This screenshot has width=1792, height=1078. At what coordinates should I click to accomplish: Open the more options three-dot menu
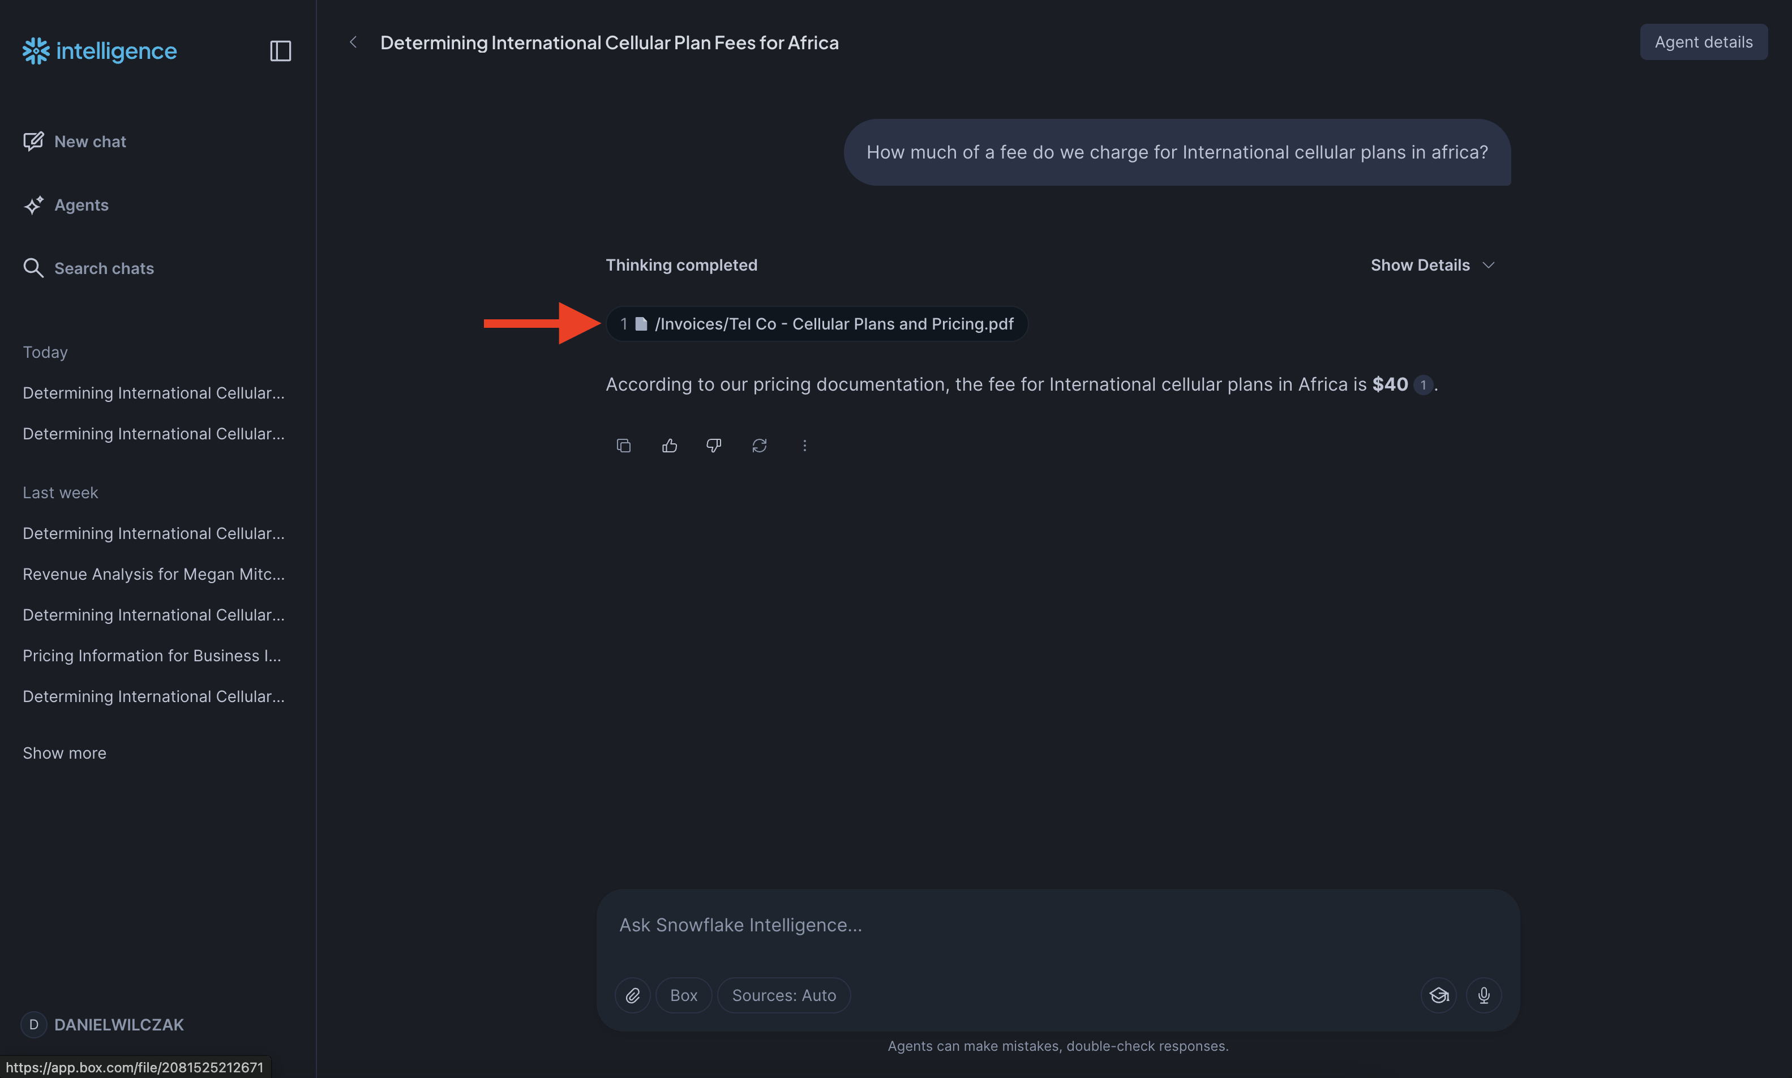804,445
